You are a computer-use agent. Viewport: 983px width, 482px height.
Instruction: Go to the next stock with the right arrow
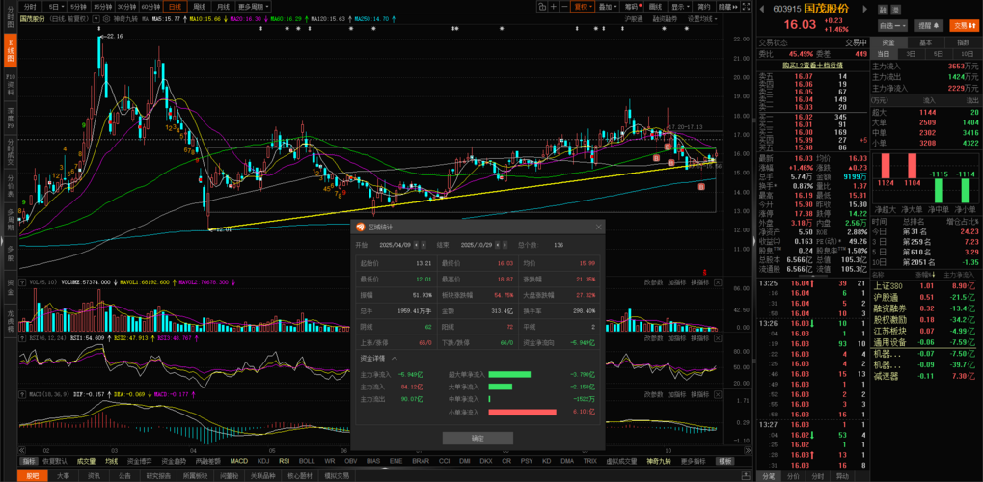(864, 10)
